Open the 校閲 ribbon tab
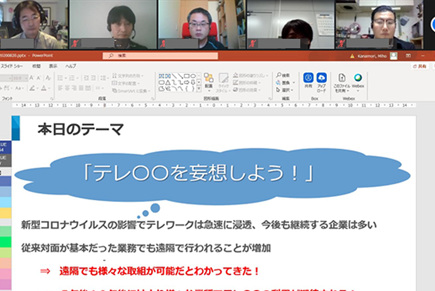This screenshot has width=435, height=291. point(37,66)
